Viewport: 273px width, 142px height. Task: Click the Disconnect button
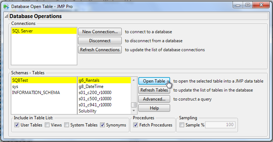(100, 41)
